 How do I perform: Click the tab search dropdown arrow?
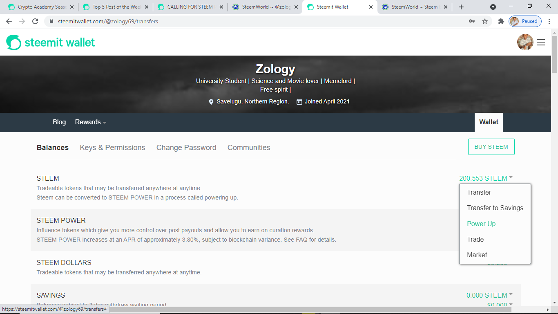coord(493,7)
